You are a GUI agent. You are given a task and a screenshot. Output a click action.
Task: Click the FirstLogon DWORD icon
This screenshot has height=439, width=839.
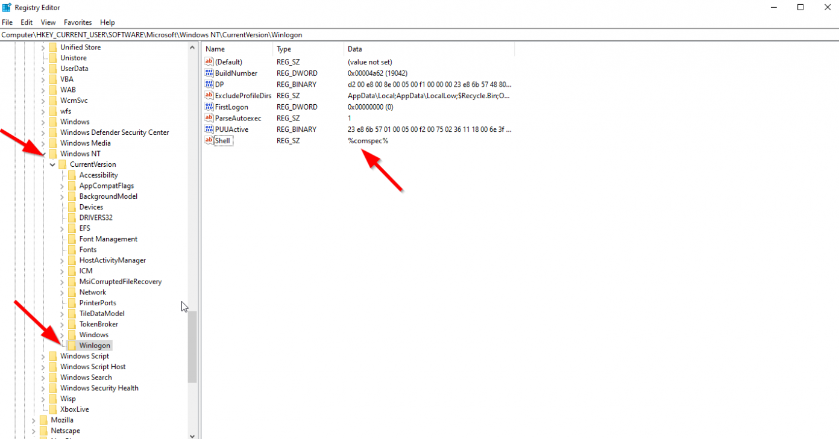pyautogui.click(x=209, y=107)
